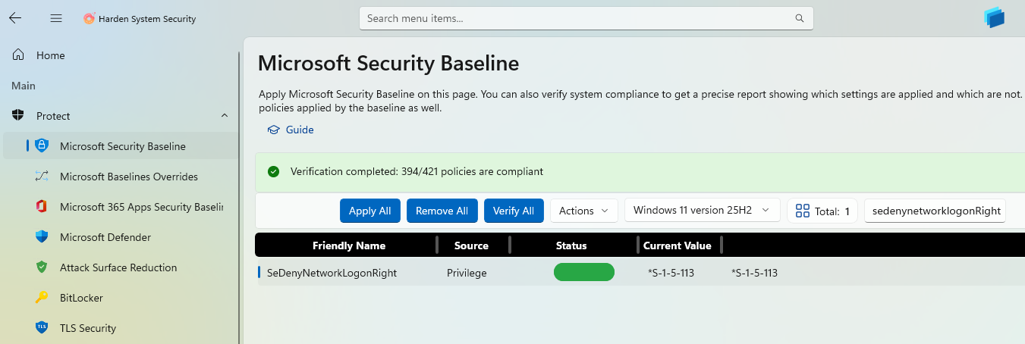Screen dimensions: 1025x344
Task: Click the search magnifier icon
Action: coord(799,18)
